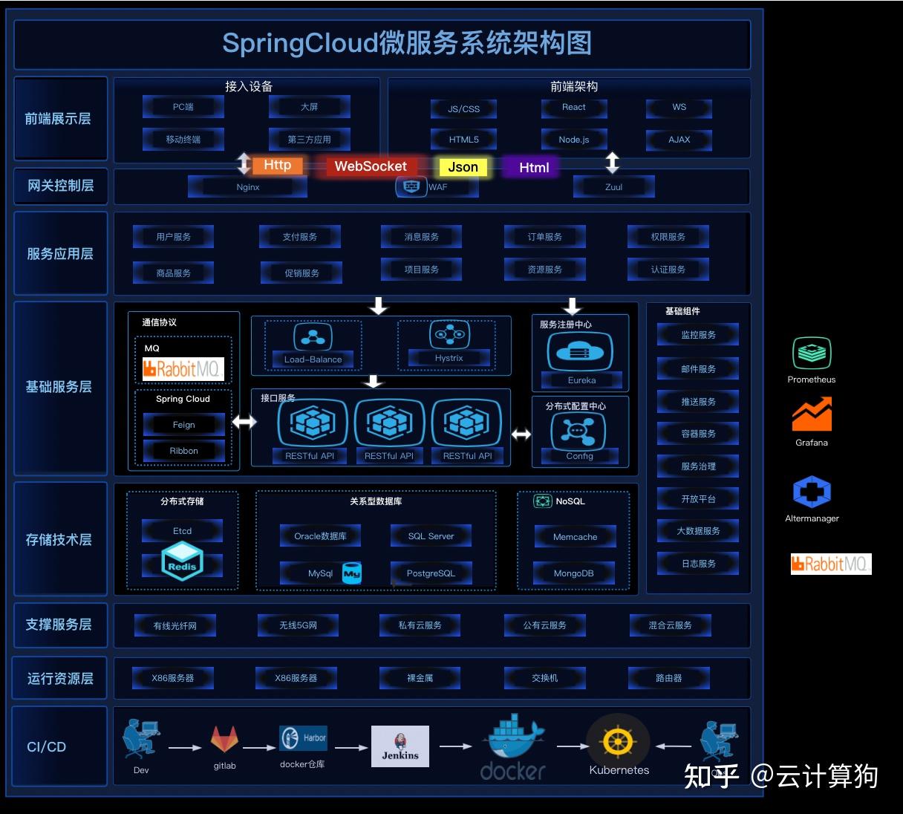Select the Zuul gateway box
The height and width of the screenshot is (814, 903).
click(614, 187)
